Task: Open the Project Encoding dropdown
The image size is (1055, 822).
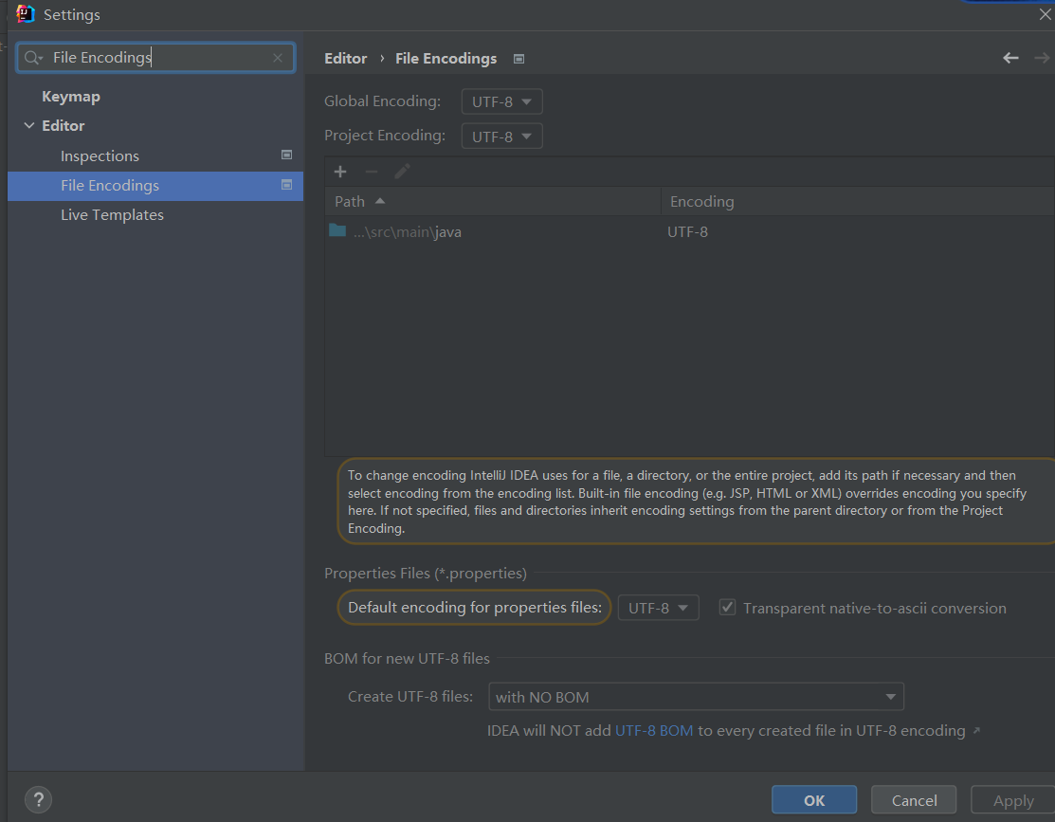Action: (x=502, y=137)
